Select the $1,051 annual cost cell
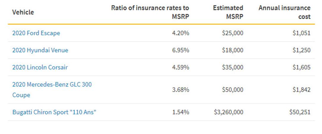322x134 pixels. click(x=302, y=33)
